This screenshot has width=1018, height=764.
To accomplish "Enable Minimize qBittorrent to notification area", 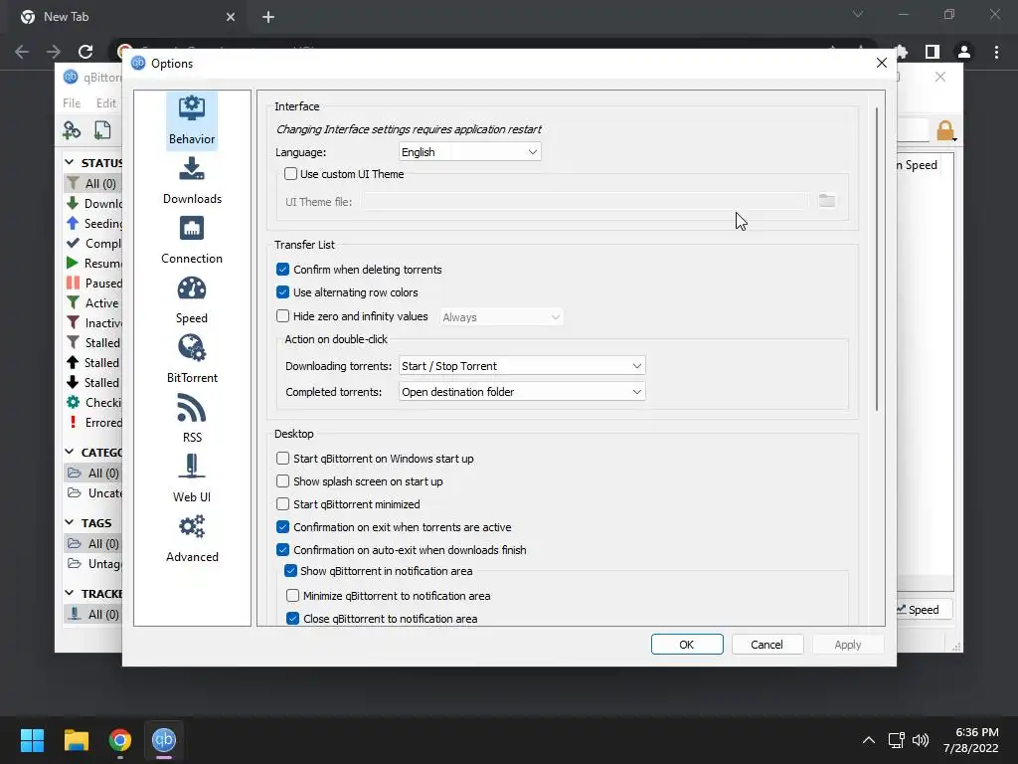I will 293,596.
